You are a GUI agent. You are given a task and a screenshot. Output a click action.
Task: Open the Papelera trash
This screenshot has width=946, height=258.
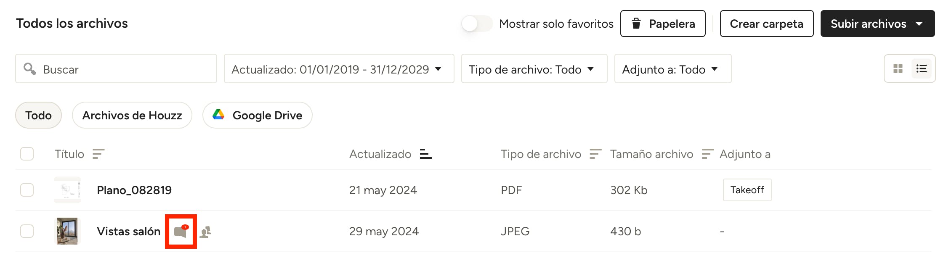(x=662, y=24)
